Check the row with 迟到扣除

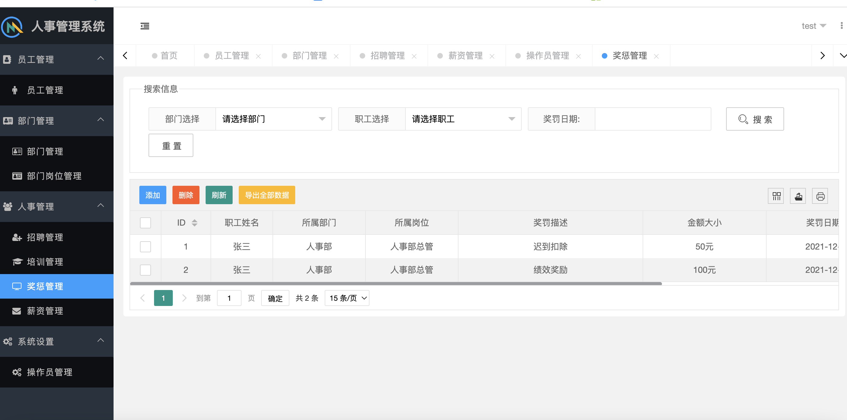pos(145,246)
